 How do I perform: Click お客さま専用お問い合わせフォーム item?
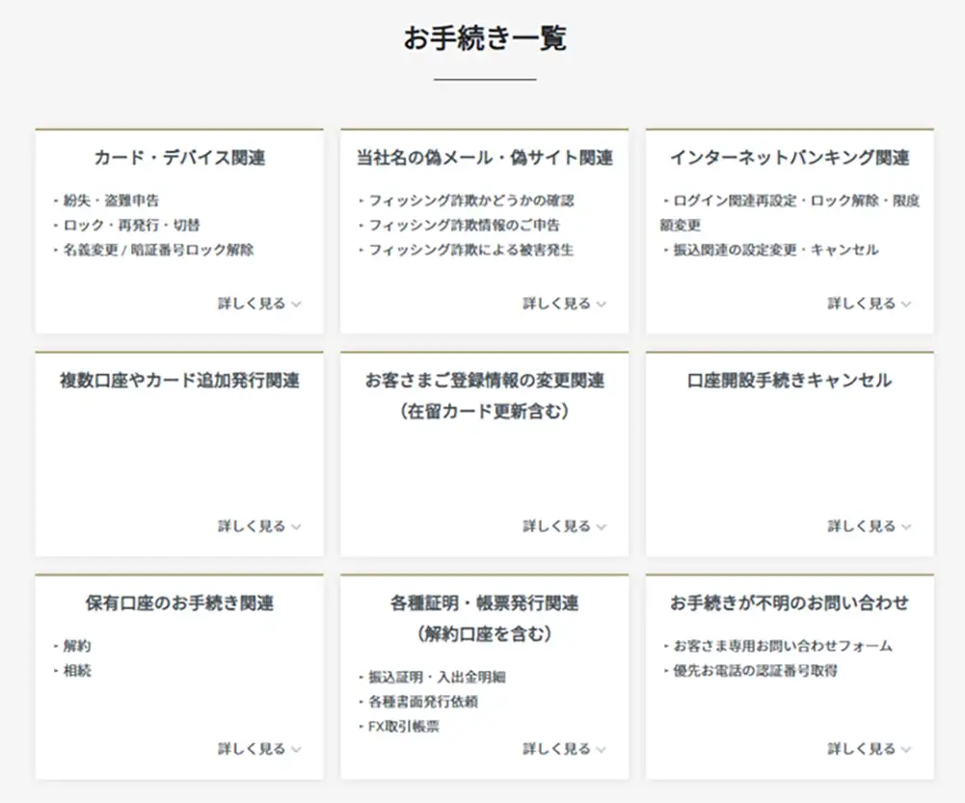782,646
